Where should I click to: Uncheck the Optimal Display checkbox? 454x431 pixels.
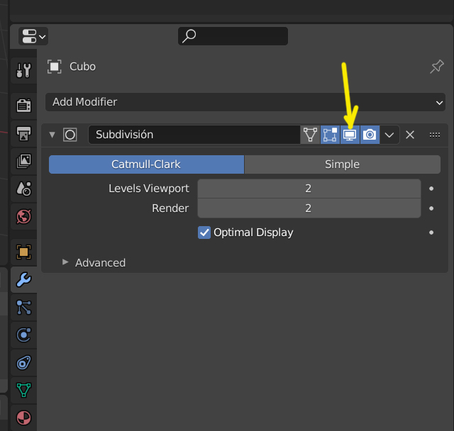(204, 233)
